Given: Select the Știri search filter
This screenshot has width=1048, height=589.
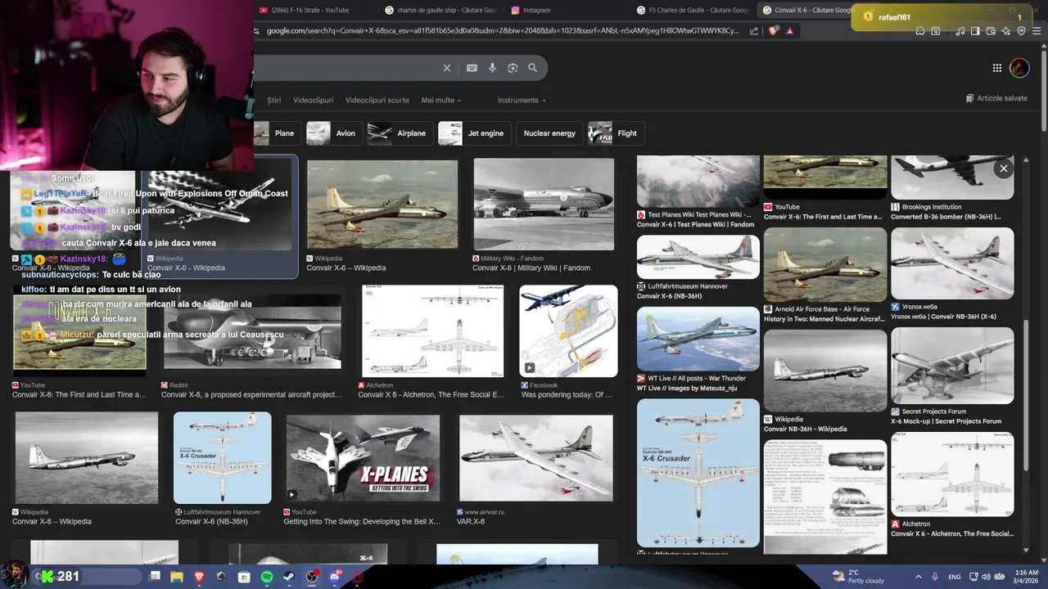Looking at the screenshot, I should pos(273,100).
